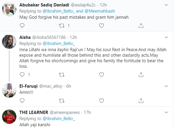Open more options for Abubakar's tweet

166,5
